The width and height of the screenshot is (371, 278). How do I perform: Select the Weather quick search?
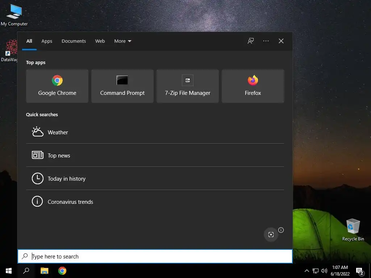click(x=155, y=132)
